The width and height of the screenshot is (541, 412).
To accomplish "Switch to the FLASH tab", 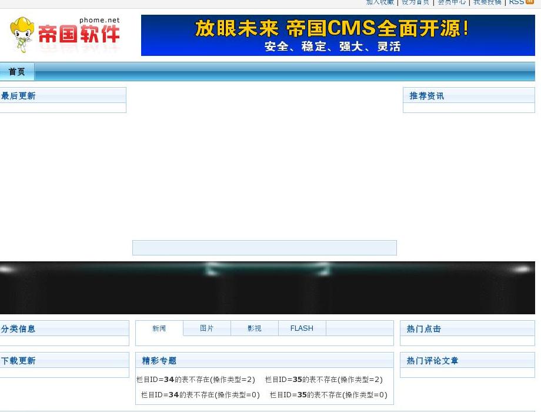I will (302, 328).
